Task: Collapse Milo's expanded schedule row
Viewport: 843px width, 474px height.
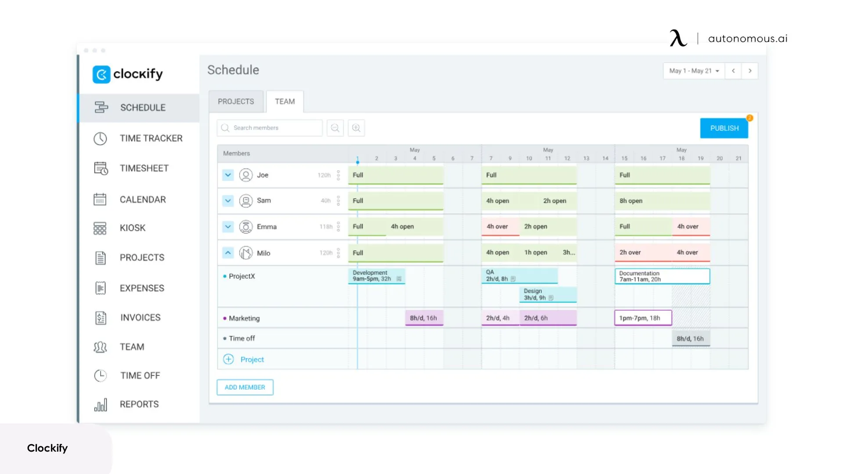Action: click(x=228, y=253)
